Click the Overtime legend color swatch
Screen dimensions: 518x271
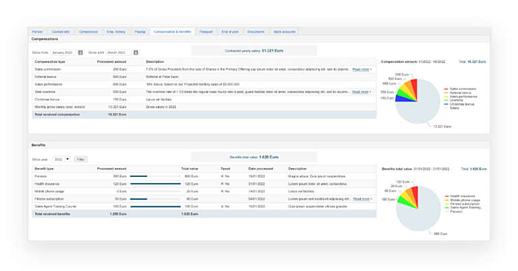pos(446,100)
